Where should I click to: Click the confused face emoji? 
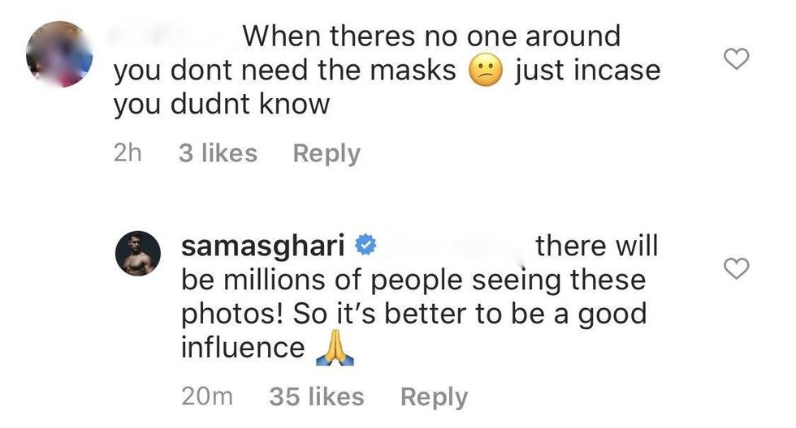(x=484, y=71)
